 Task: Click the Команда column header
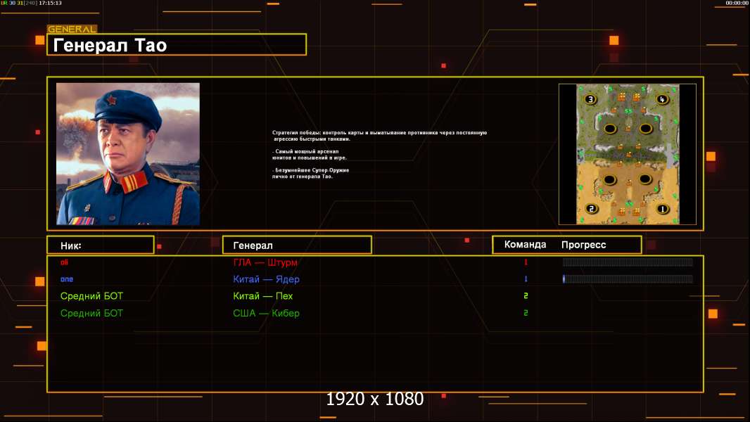coord(525,245)
